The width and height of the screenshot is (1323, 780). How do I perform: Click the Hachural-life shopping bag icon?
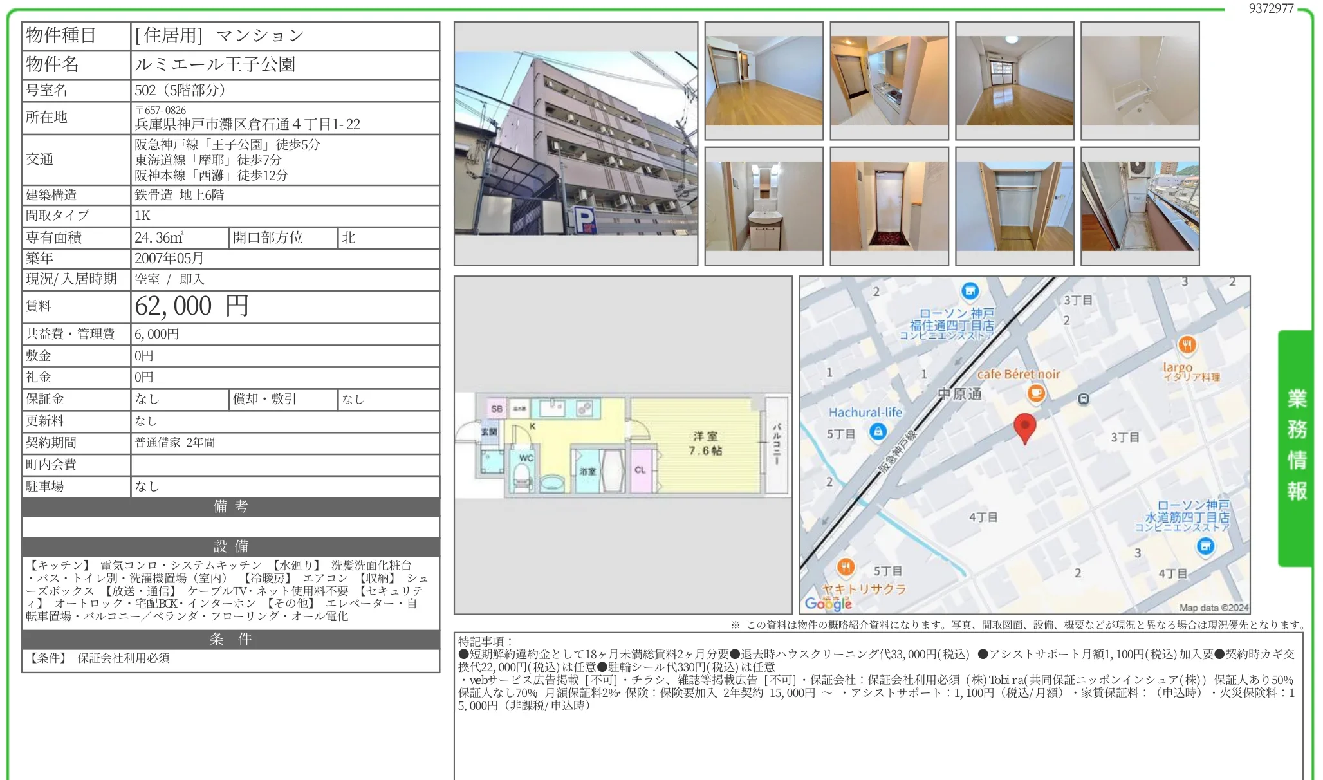point(878,432)
